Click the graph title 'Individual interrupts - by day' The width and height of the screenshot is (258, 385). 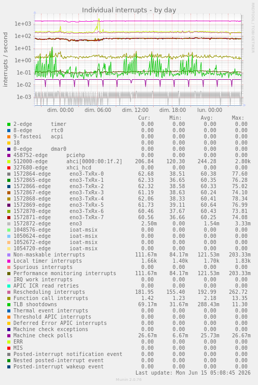coord(129,10)
